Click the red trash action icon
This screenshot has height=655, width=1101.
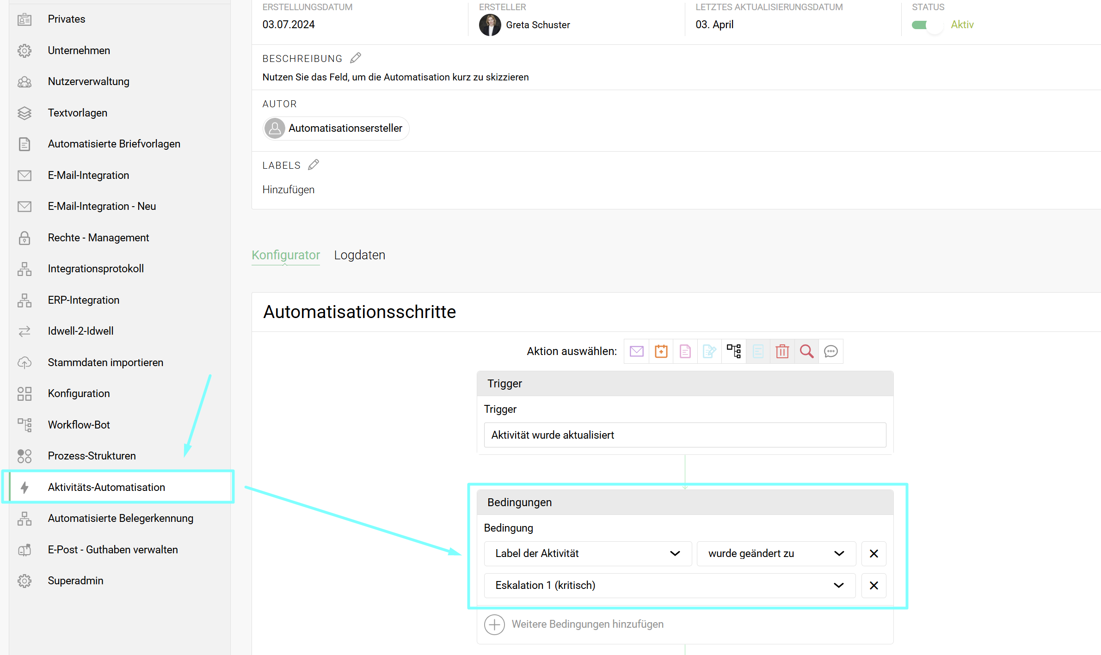point(782,351)
